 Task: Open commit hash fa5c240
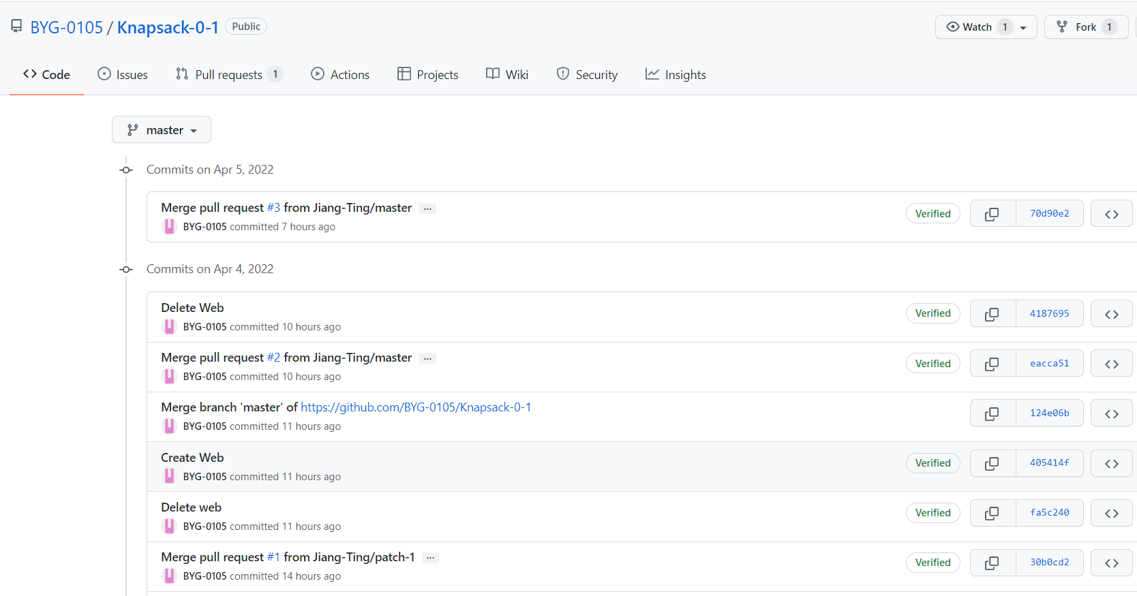click(1050, 513)
